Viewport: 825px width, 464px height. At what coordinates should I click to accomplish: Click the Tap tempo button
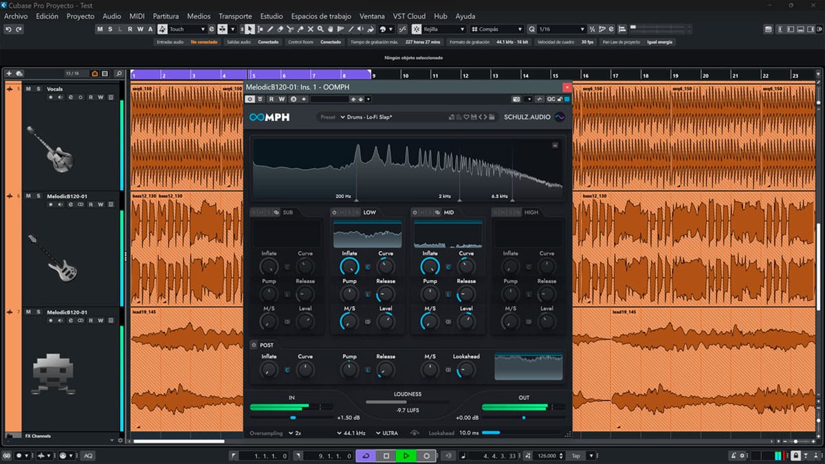(576, 456)
